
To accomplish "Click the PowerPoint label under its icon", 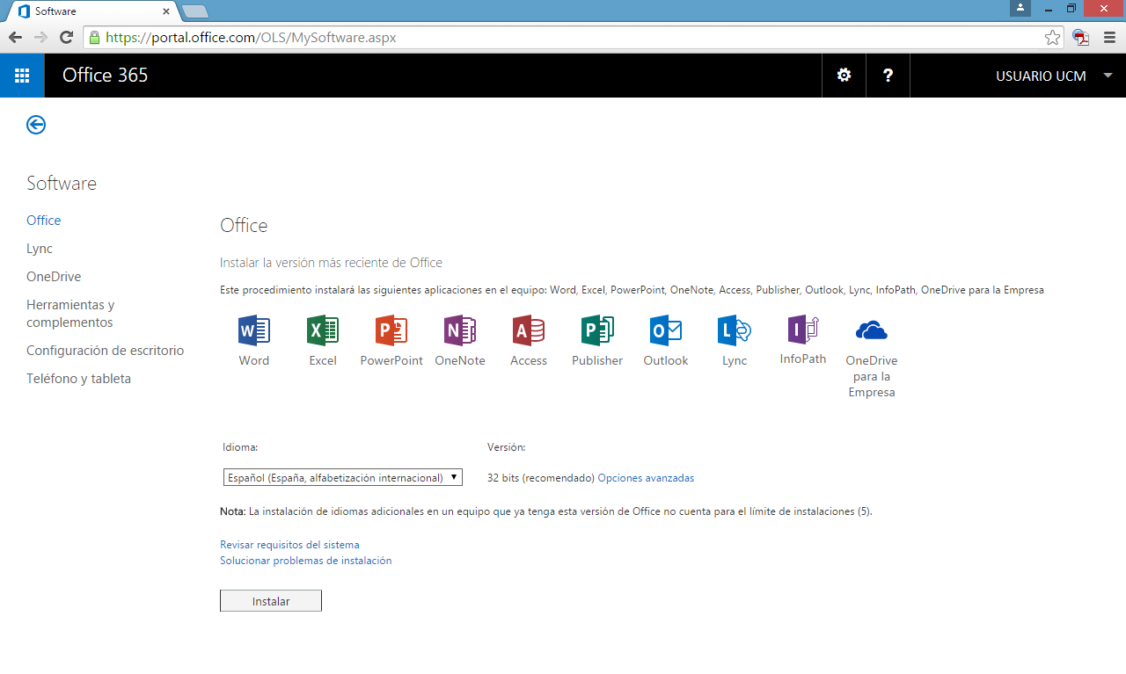I will coord(391,361).
